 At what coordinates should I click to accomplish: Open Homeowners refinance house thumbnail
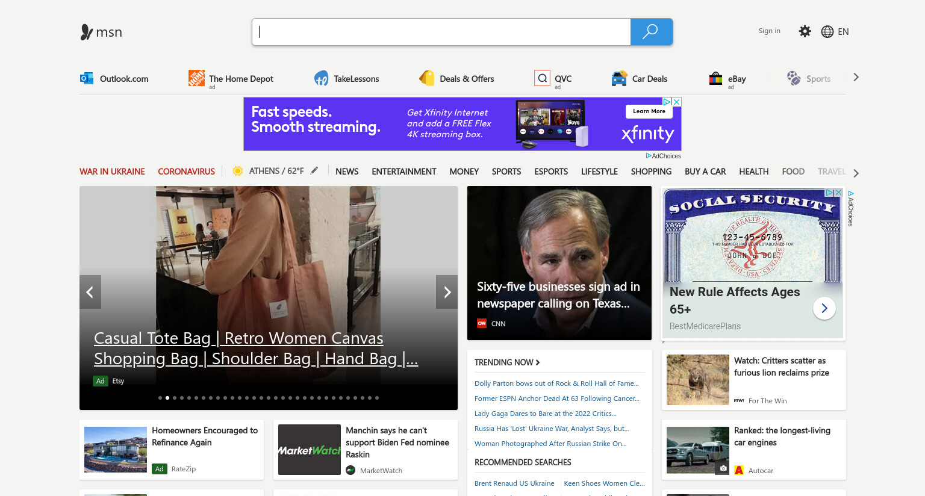pos(116,450)
